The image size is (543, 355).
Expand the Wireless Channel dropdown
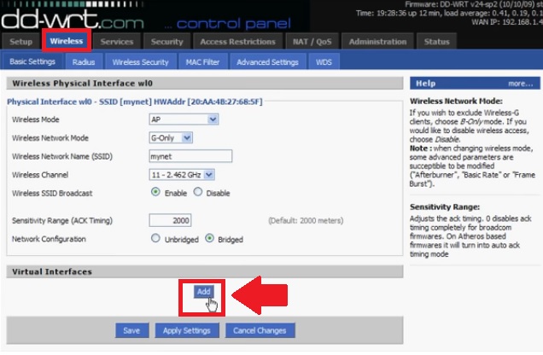182,174
